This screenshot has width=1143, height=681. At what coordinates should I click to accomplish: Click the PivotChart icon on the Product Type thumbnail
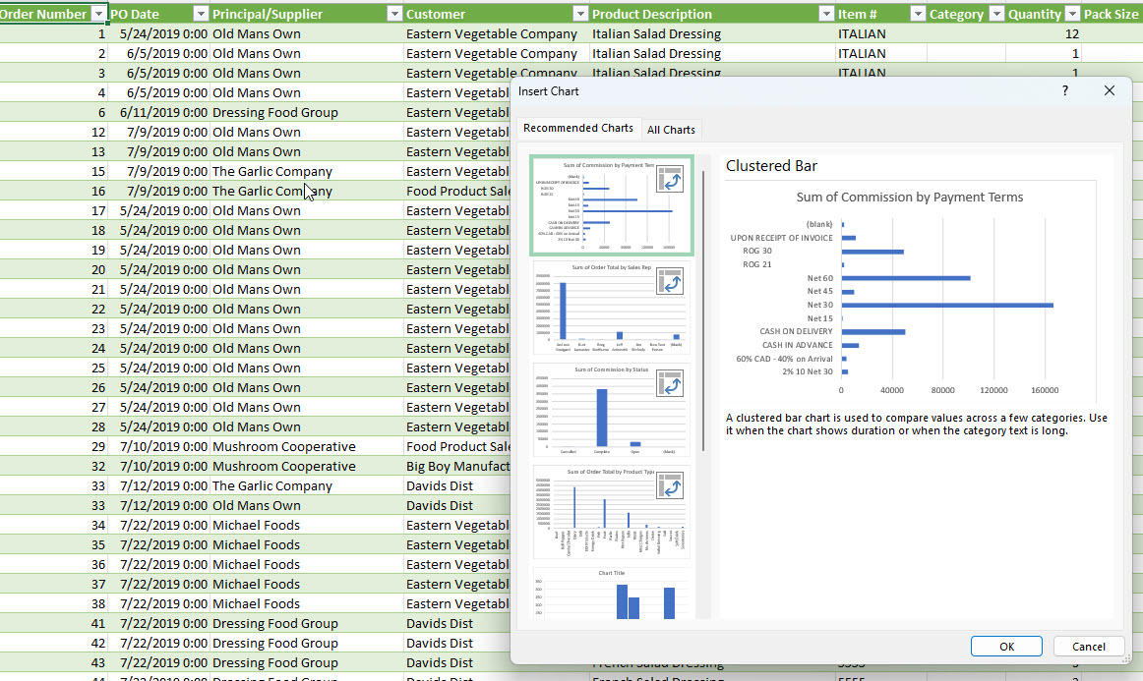click(671, 485)
